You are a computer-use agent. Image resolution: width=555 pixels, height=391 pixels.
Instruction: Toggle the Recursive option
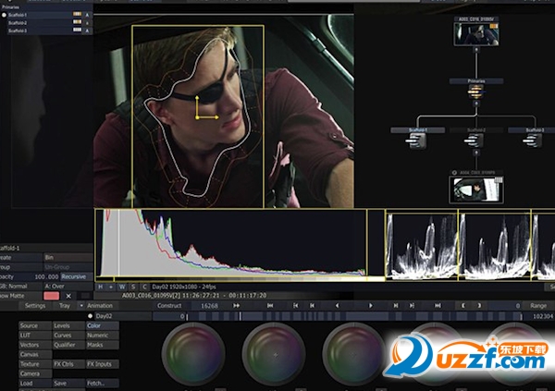(74, 276)
